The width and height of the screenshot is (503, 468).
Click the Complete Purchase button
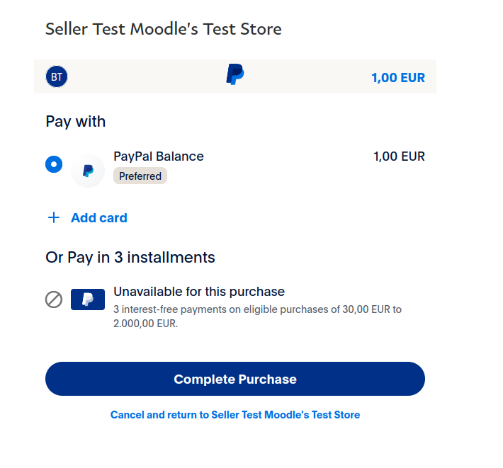235,379
